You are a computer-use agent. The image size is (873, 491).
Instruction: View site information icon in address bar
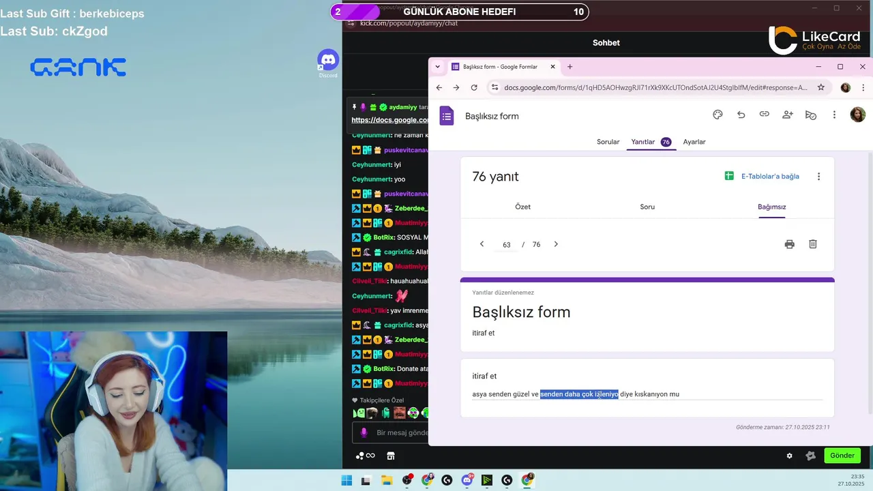coord(495,87)
